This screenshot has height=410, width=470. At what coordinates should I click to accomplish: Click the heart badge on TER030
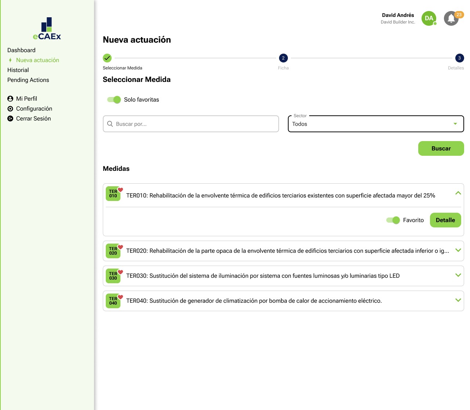pyautogui.click(x=120, y=273)
